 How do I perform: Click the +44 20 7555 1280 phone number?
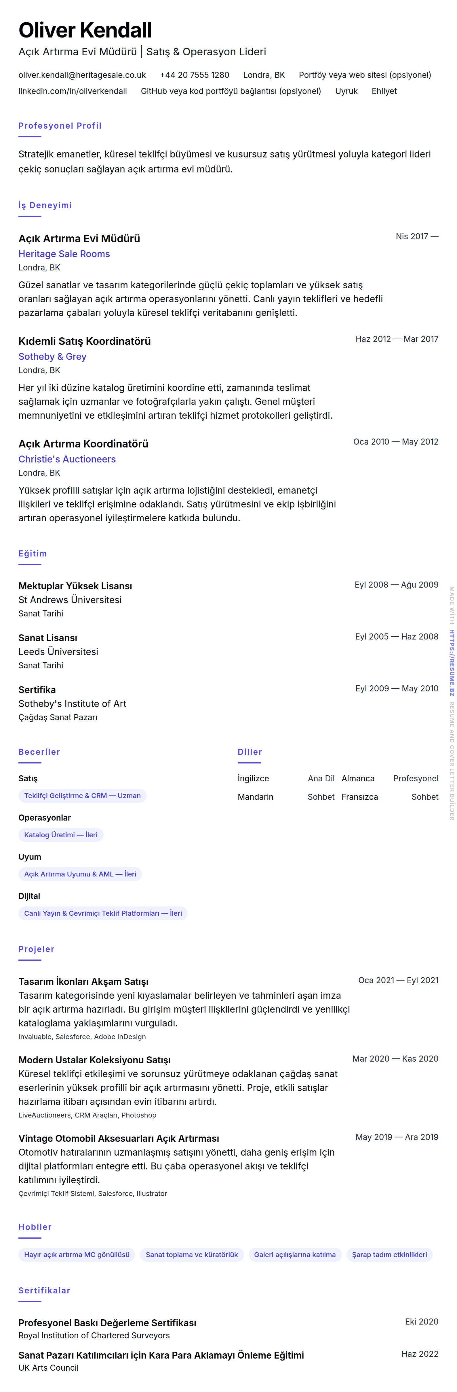coord(194,75)
